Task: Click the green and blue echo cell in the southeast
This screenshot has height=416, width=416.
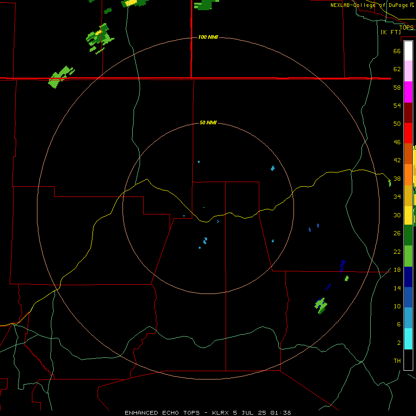Action: (x=321, y=306)
